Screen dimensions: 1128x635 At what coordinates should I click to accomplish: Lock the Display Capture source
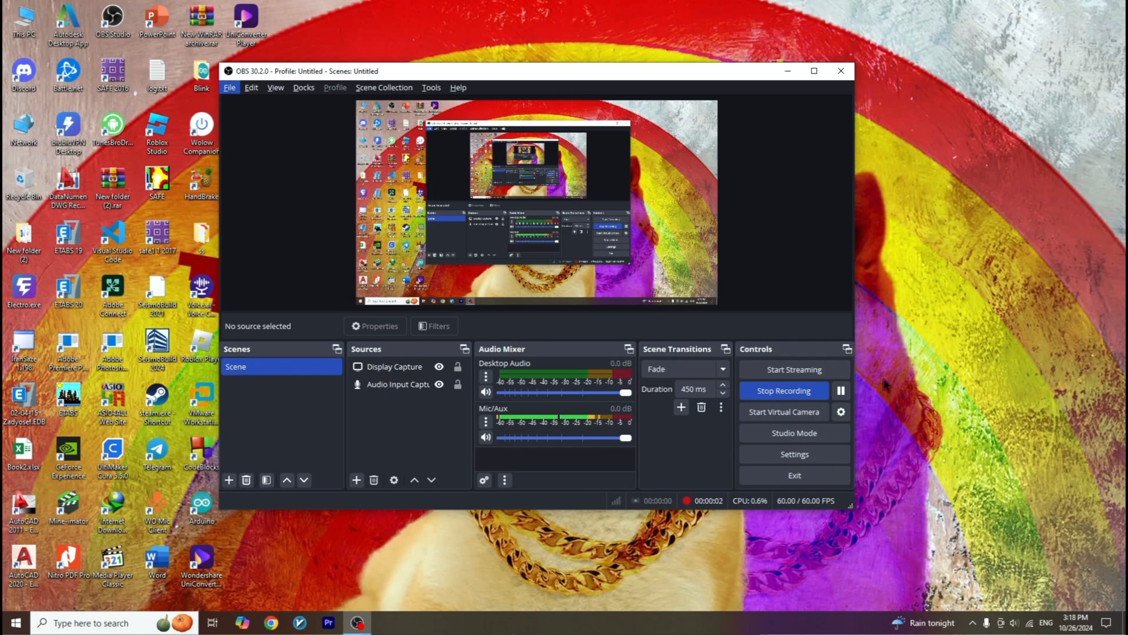coord(458,367)
